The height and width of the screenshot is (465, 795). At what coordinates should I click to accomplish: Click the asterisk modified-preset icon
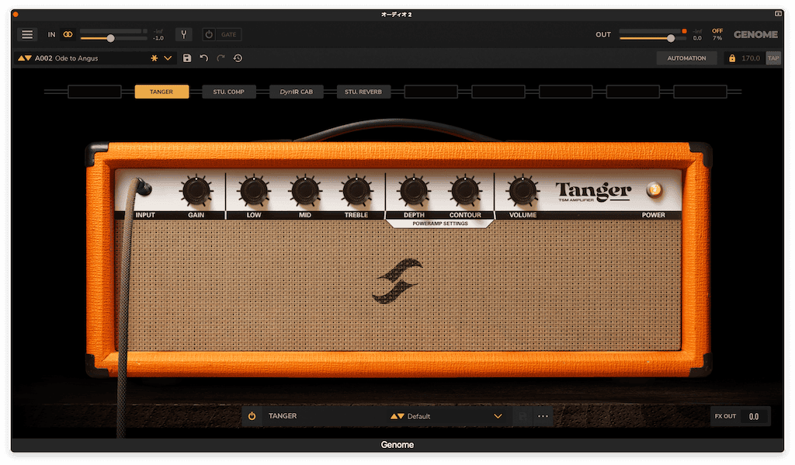pyautogui.click(x=154, y=58)
